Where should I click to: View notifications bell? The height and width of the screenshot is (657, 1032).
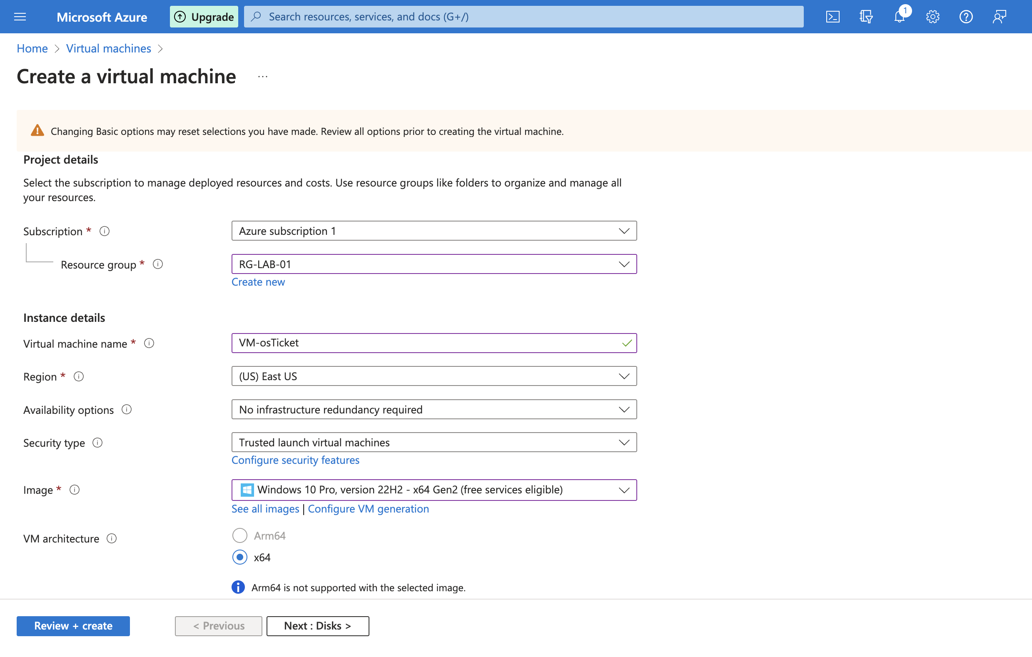tap(899, 17)
